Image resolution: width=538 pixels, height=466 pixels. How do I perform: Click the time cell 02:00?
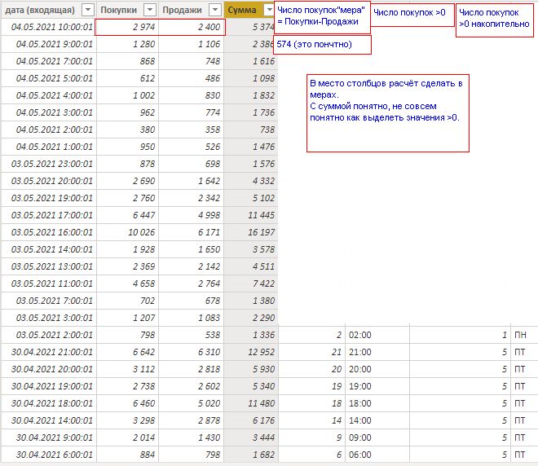point(377,335)
